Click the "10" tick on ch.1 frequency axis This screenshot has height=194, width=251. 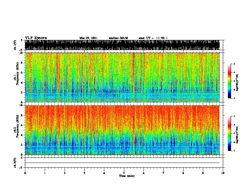coord(22,53)
